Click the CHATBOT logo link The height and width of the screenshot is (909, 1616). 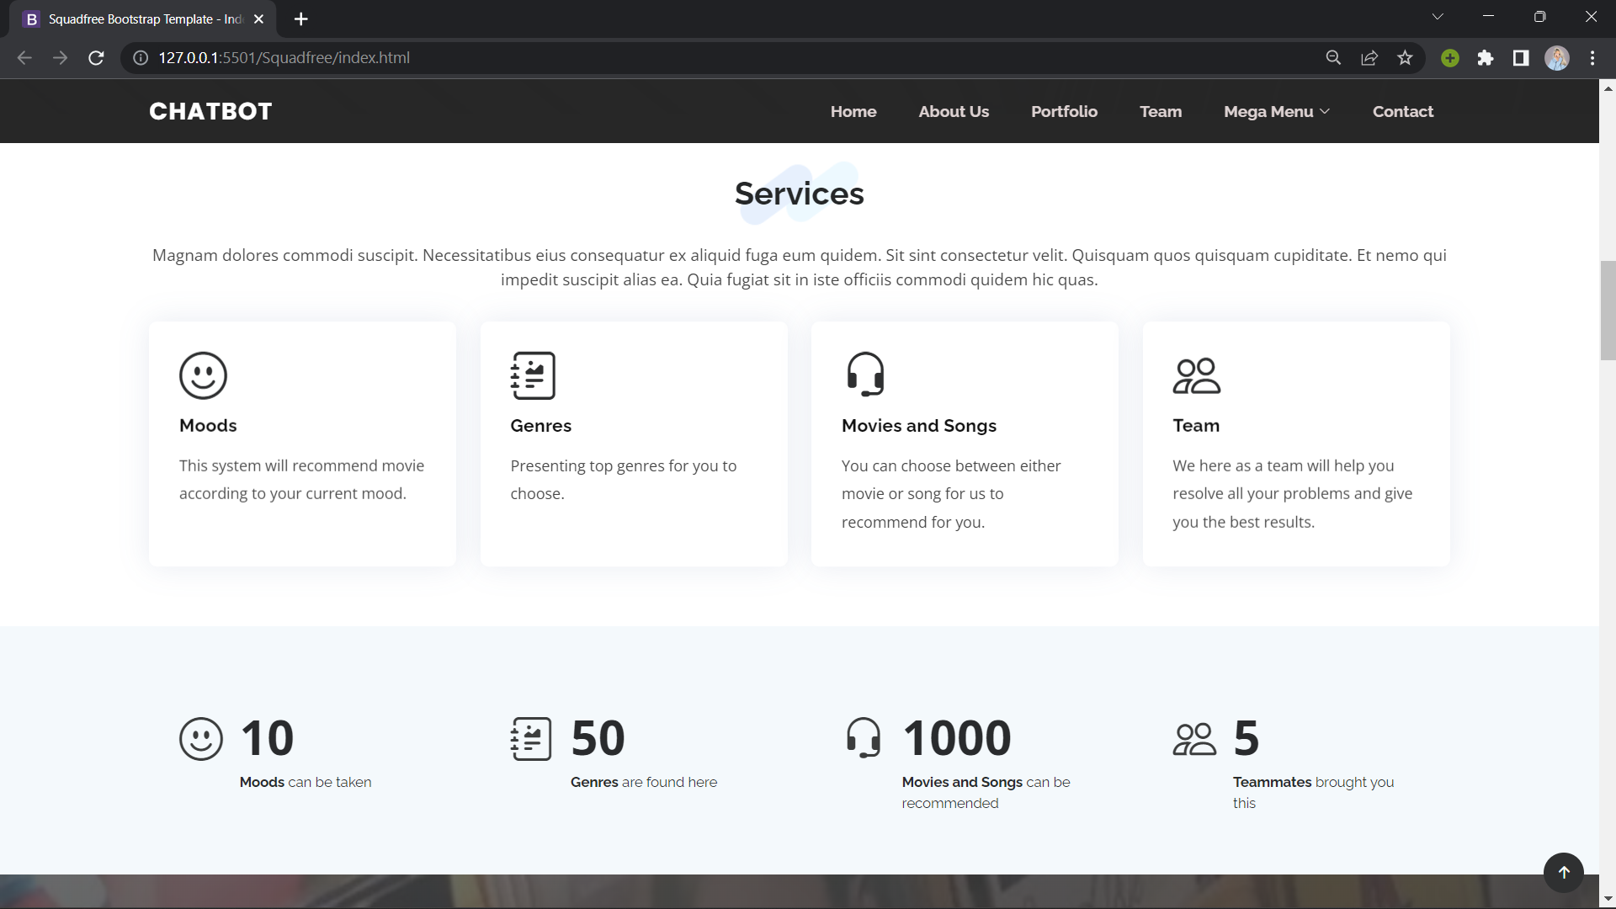pyautogui.click(x=210, y=112)
